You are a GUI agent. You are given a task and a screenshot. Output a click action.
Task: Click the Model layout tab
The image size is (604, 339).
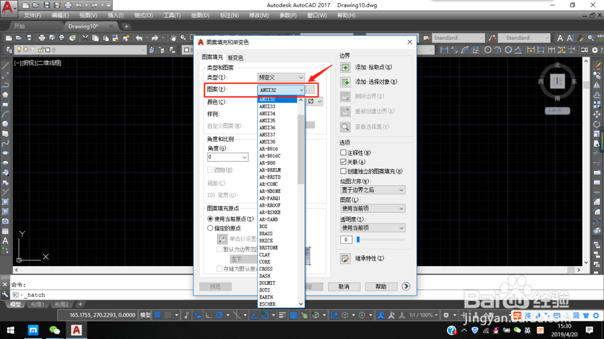(x=16, y=305)
